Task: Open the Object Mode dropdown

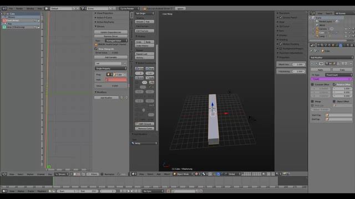Action: [x=183, y=174]
